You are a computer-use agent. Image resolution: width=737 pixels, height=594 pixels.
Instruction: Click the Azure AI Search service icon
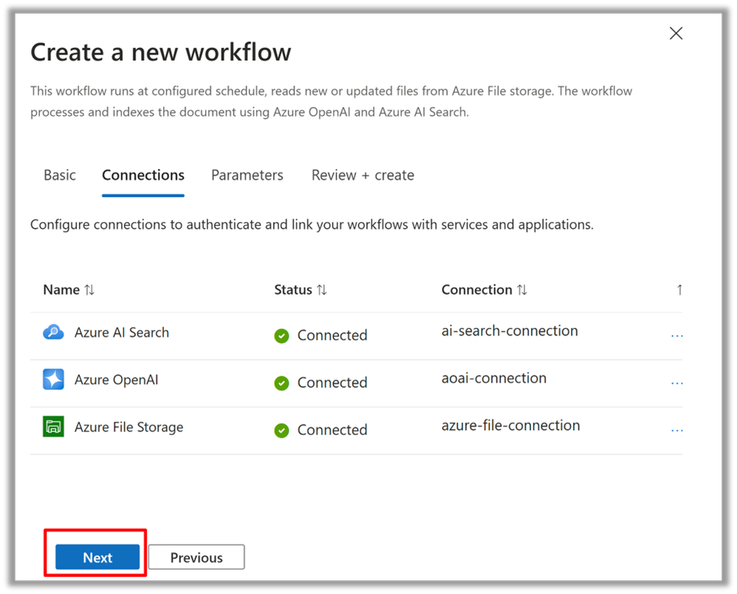coord(54,332)
